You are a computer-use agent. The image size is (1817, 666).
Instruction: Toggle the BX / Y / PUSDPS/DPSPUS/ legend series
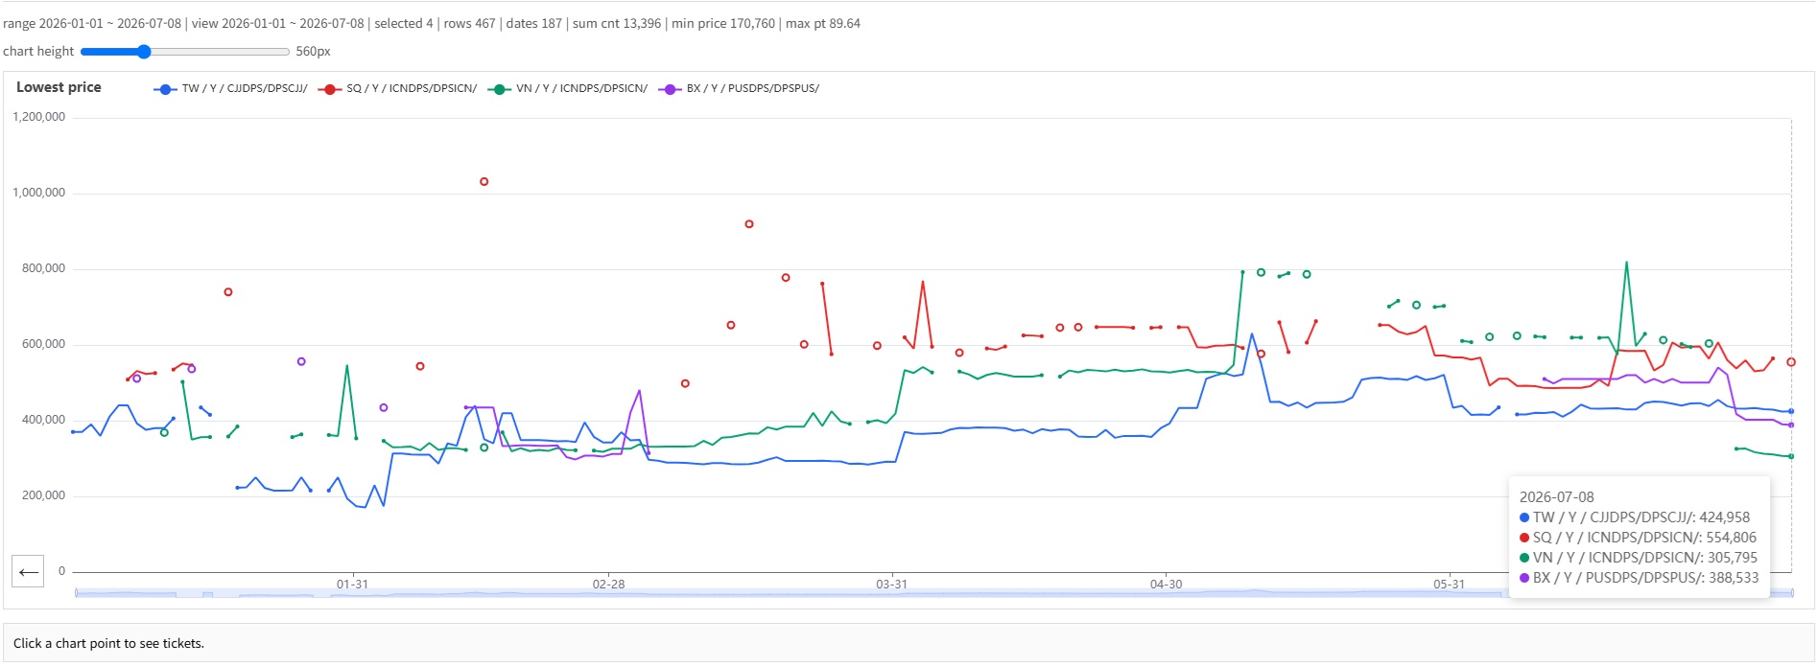point(739,89)
